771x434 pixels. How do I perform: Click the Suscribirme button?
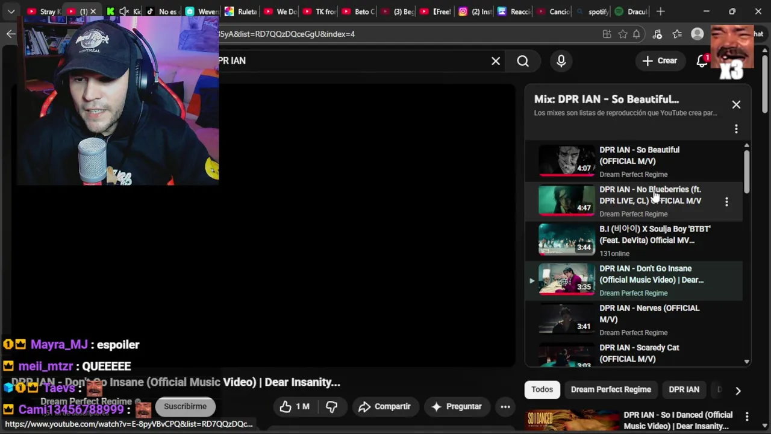(x=185, y=406)
